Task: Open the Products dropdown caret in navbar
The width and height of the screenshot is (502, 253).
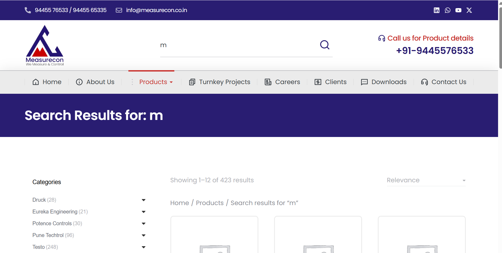Action: (171, 82)
